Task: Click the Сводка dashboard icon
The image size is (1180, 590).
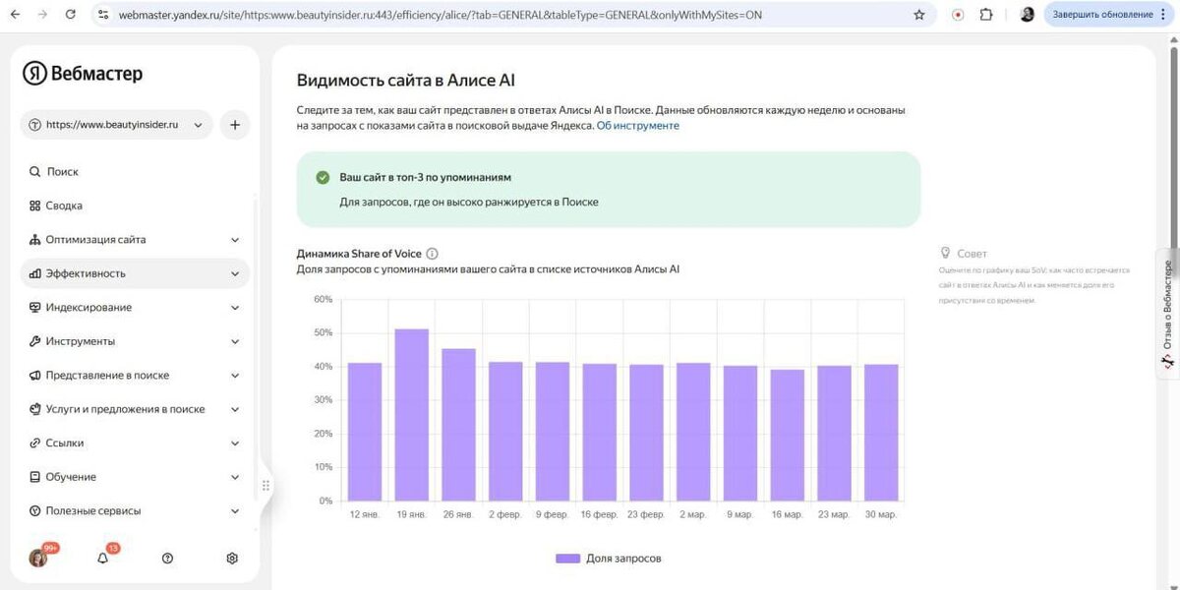Action: pos(35,206)
